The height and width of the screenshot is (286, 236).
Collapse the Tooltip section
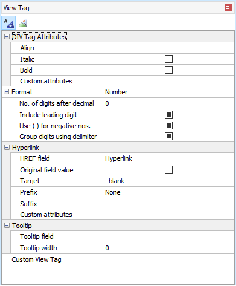click(7, 225)
